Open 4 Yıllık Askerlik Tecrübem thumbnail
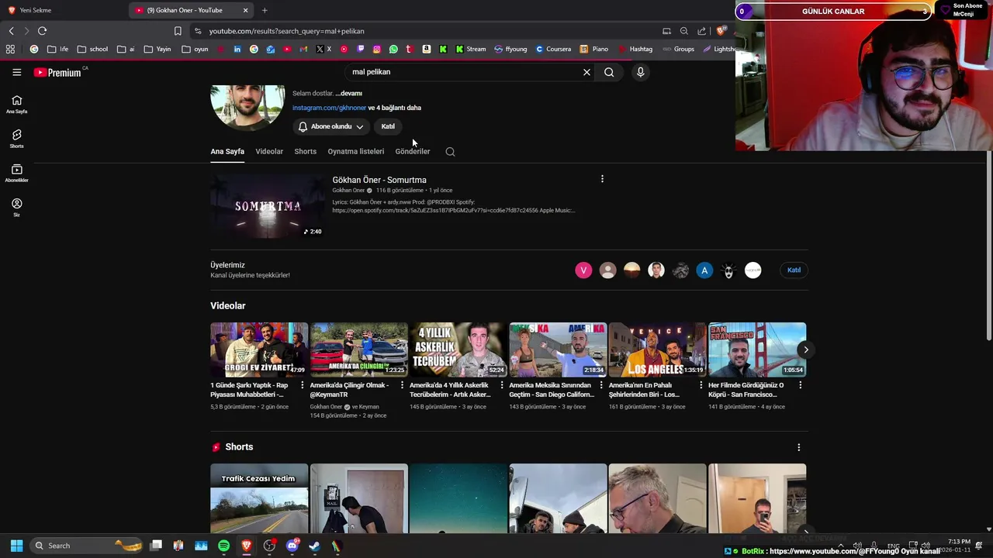 [458, 350]
